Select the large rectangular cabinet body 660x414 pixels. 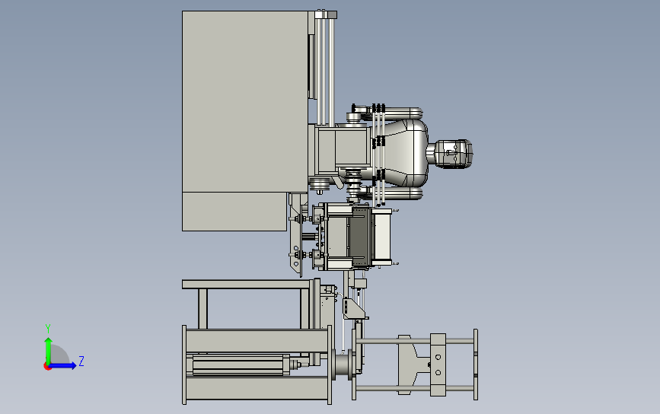[244, 101]
